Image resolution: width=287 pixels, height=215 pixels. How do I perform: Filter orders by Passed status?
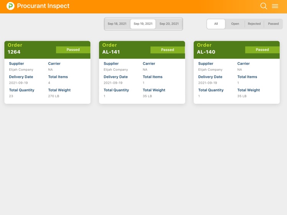[273, 24]
